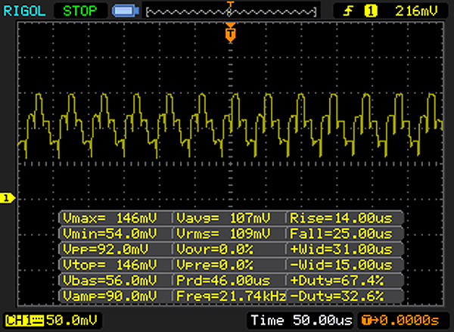Viewport: 454px width, 332px height.
Task: Select the Vpp=92.0mV measurement
Action: [115, 249]
